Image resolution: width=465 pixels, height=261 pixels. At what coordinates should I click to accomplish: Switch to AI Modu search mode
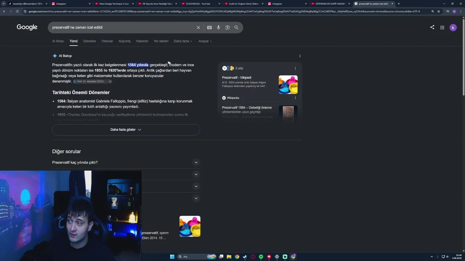coord(58,41)
